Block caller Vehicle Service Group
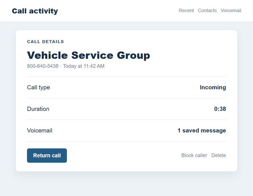 194,155
